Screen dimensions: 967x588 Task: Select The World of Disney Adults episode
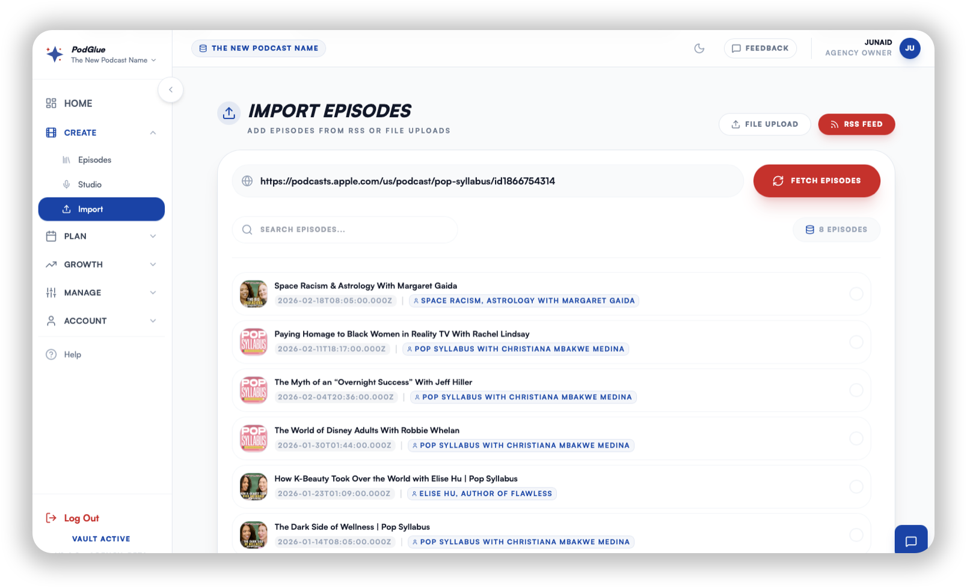[x=856, y=438]
